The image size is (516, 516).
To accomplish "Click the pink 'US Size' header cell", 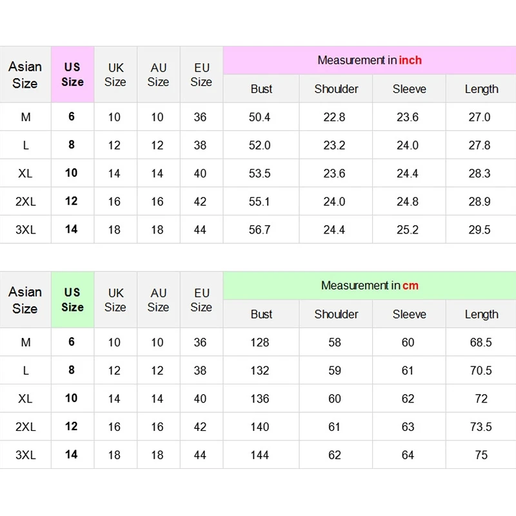I will 72,74.
